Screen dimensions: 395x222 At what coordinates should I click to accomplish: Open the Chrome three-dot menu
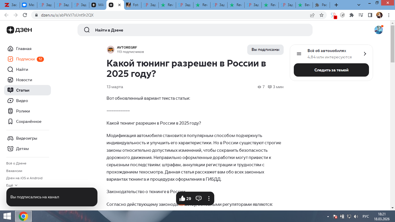coord(388,15)
